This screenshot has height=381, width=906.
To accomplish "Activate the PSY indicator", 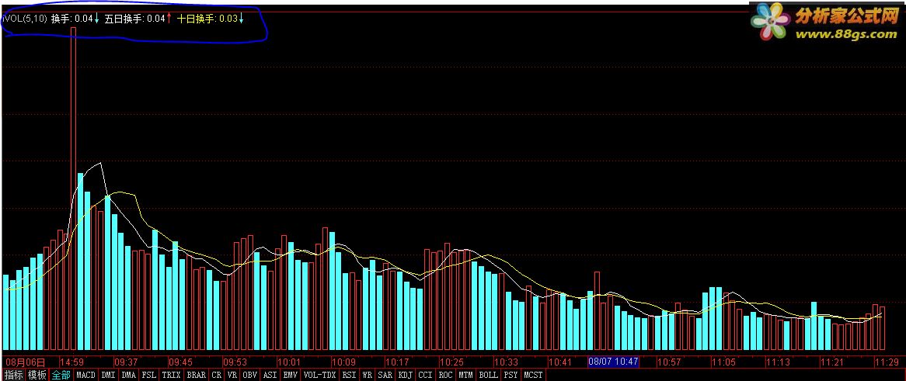I will click(x=510, y=376).
